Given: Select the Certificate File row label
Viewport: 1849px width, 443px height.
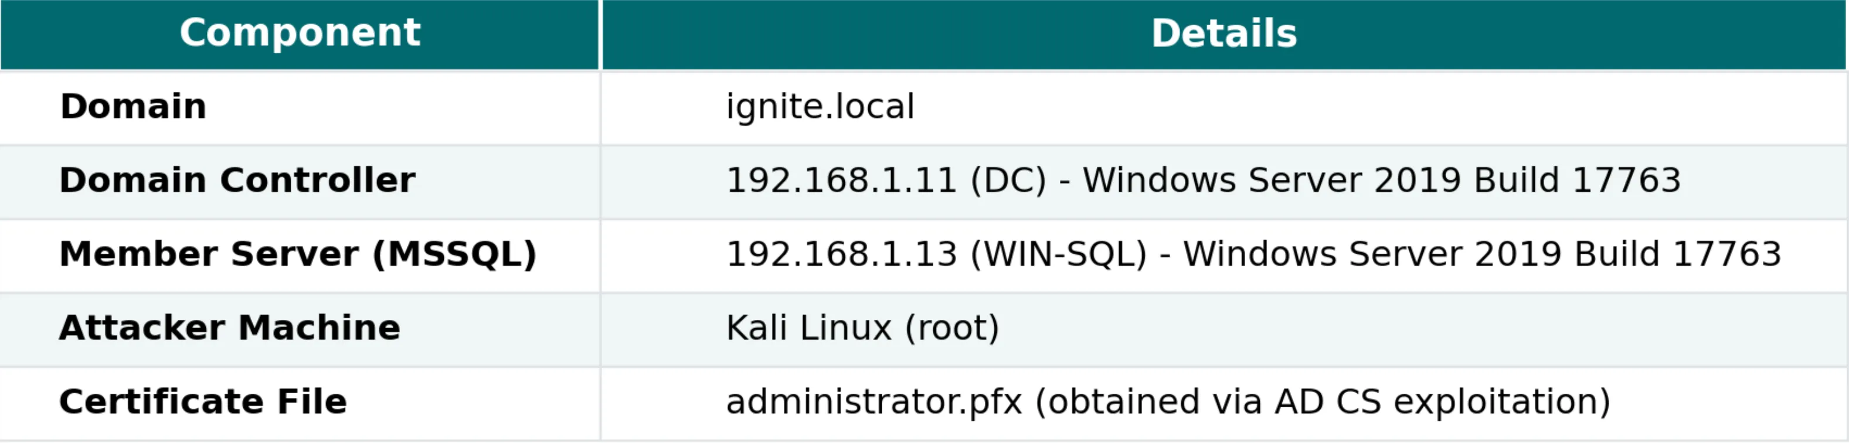Looking at the screenshot, I should 202,402.
